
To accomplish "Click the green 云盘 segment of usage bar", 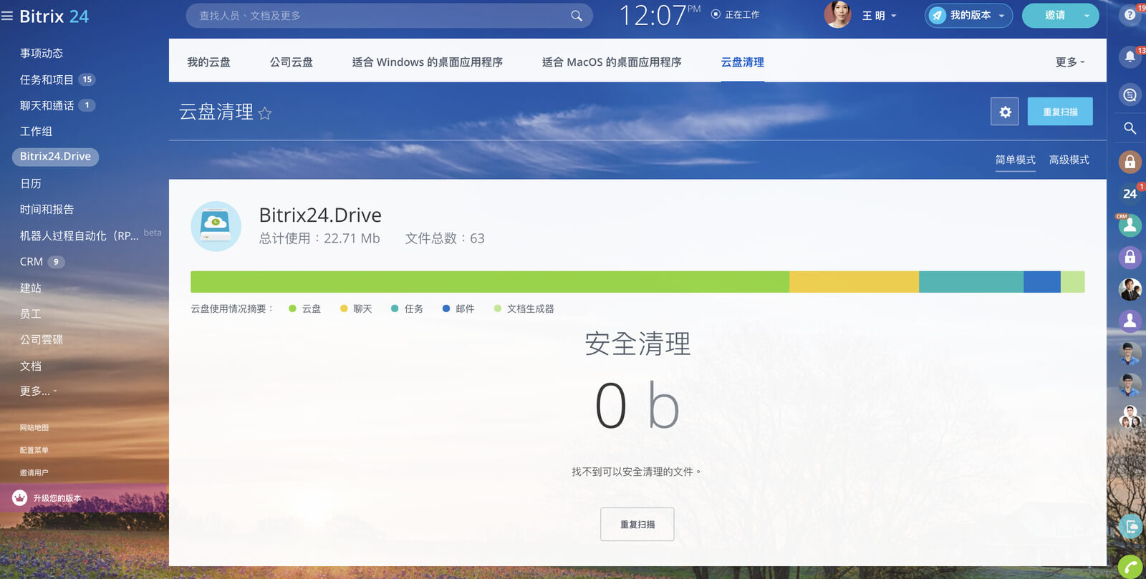I will (x=490, y=282).
